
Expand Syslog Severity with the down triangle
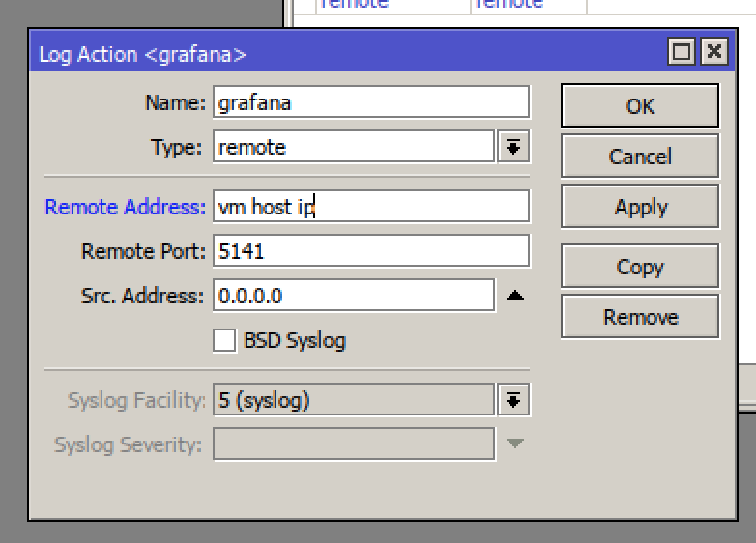click(515, 443)
